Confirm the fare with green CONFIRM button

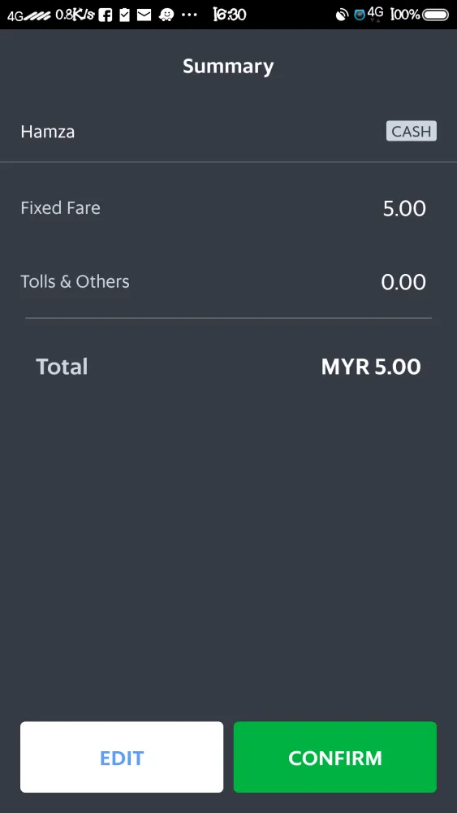tap(335, 757)
